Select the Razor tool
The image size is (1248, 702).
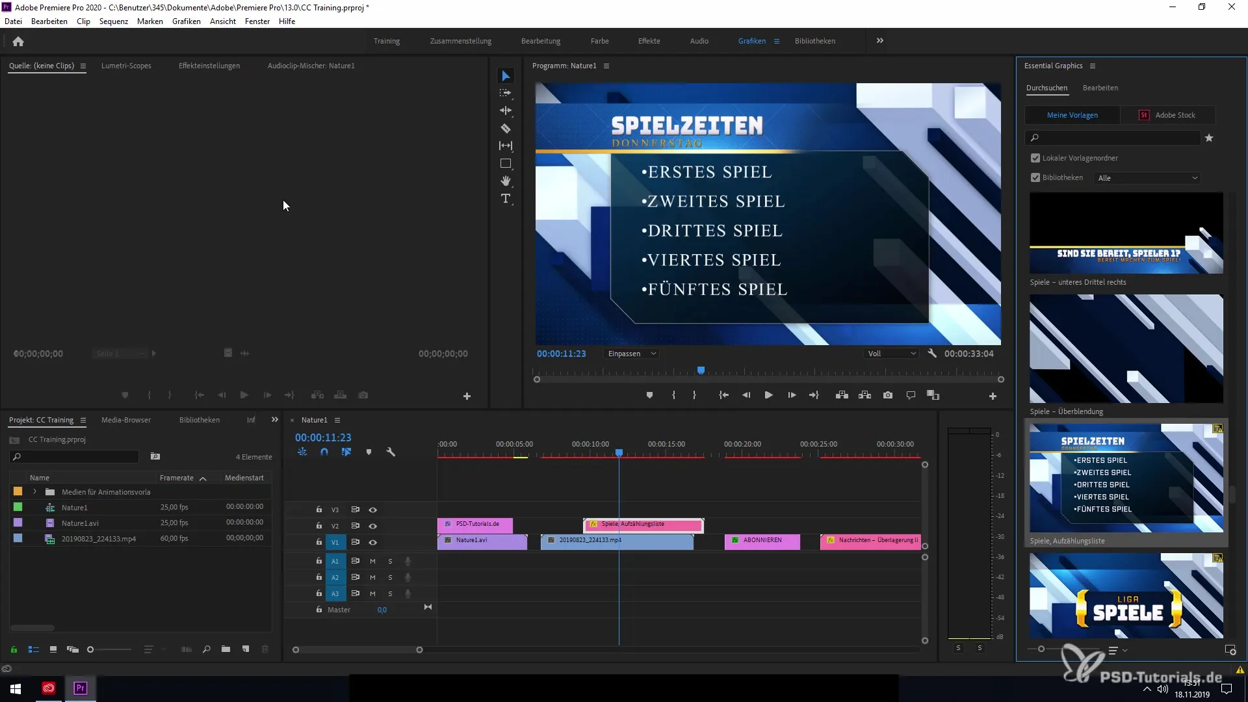click(x=506, y=128)
